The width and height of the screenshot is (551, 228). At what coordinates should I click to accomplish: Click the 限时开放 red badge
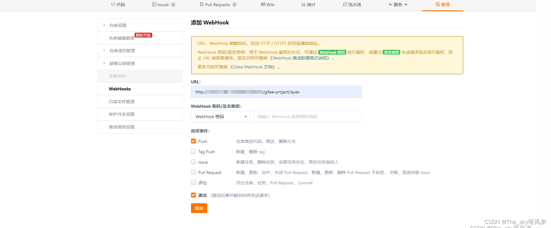tap(143, 35)
